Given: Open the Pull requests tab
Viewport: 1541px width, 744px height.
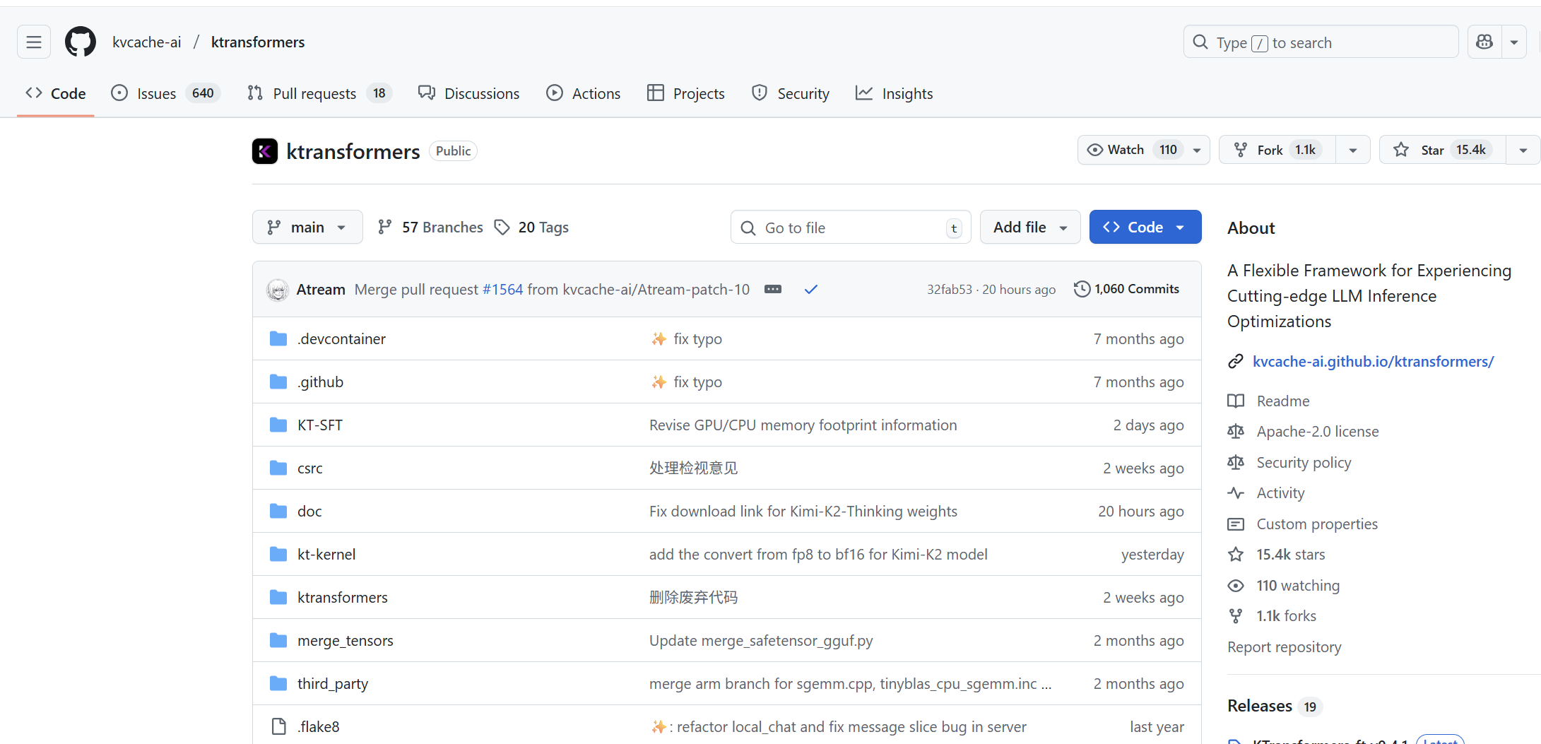Looking at the screenshot, I should pos(314,93).
